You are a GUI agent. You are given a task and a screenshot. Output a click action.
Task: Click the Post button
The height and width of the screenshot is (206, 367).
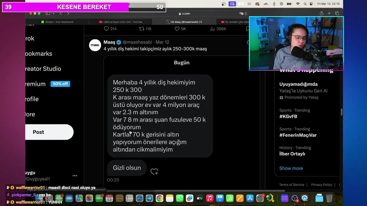click(x=49, y=132)
